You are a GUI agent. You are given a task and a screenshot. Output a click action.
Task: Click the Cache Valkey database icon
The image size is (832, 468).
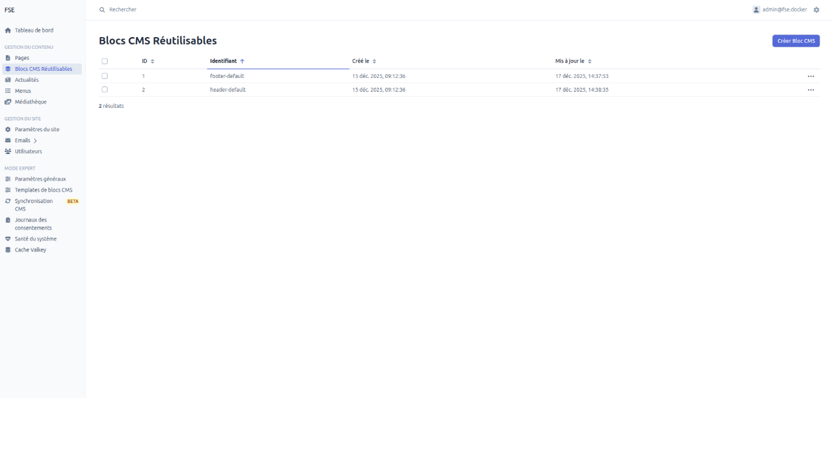coord(8,250)
